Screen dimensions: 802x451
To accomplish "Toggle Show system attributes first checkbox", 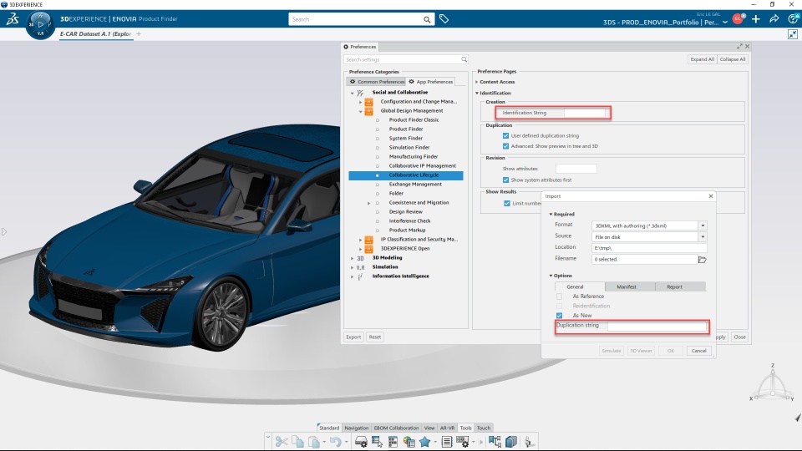I will [506, 180].
